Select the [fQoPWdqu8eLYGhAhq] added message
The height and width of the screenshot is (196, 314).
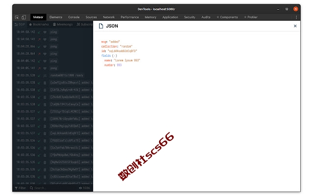71,155
